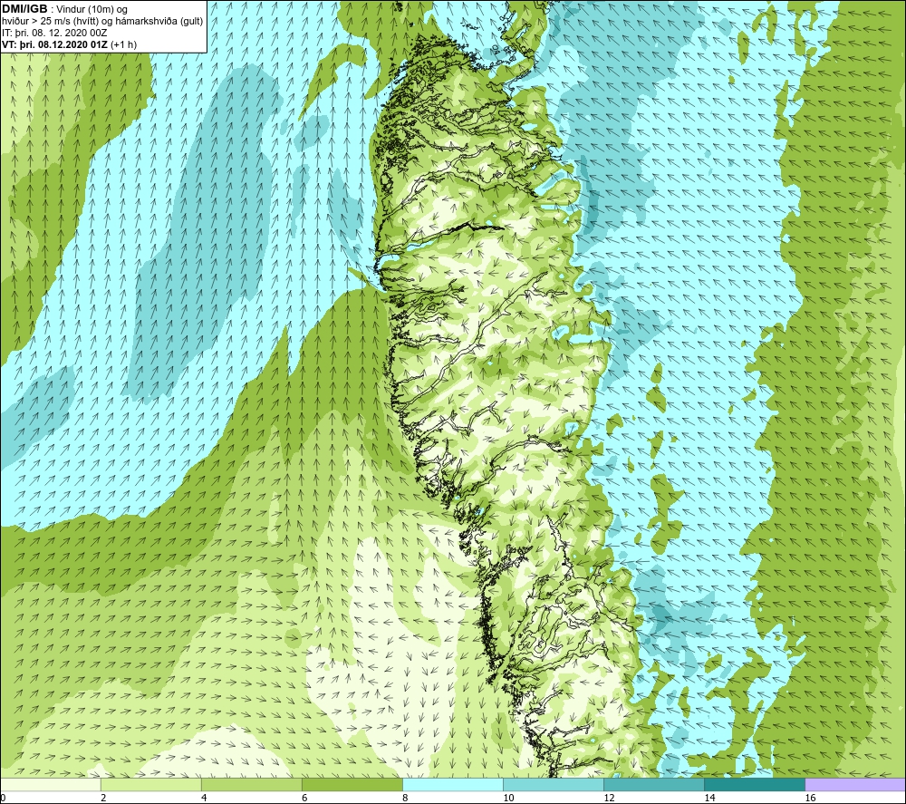Click the 10–12 m/s teal legend swatch

coord(554,784)
